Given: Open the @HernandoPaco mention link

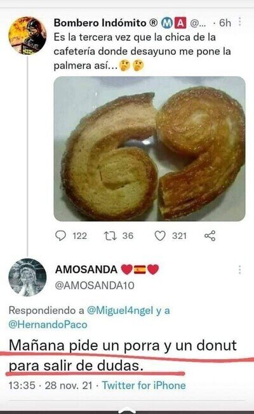Looking at the screenshot, I should point(48,324).
